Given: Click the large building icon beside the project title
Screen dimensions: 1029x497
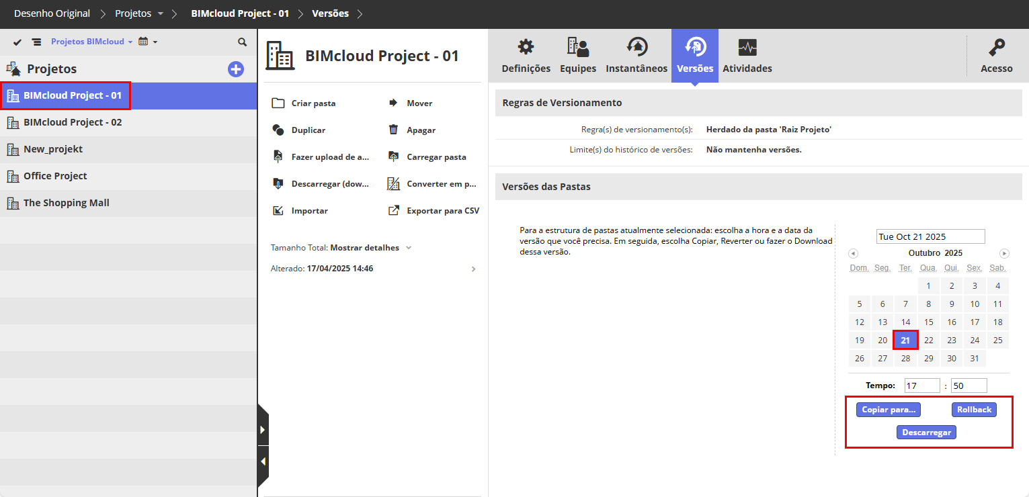Looking at the screenshot, I should point(280,56).
